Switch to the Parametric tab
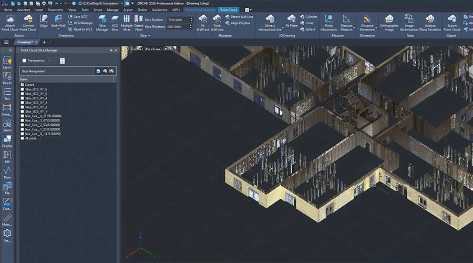Screen dimensions: 473x263 pos(56,10)
